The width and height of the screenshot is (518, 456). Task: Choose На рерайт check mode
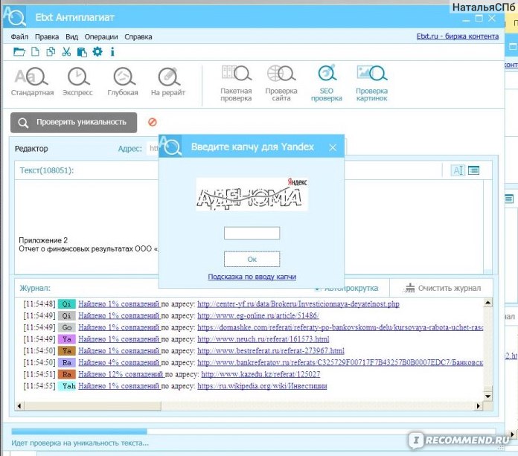pos(167,82)
